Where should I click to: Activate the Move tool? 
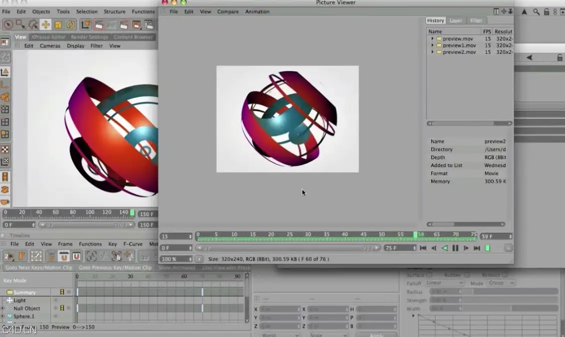[x=46, y=24]
